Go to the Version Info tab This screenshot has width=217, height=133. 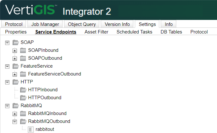click(x=117, y=24)
